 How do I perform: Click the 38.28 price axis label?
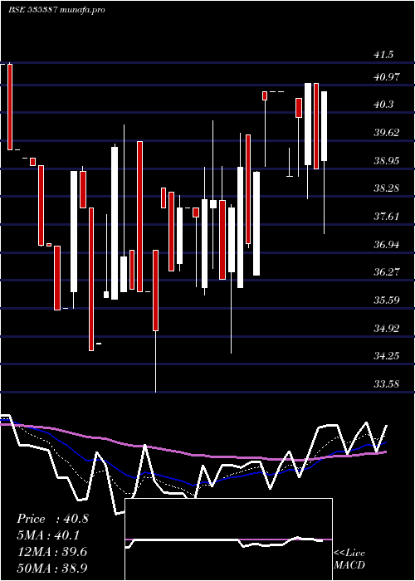point(387,188)
